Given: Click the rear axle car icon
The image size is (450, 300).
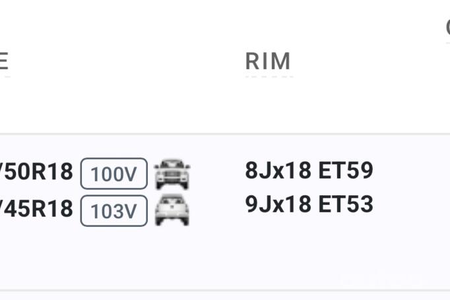Looking at the screenshot, I should coord(172,210).
